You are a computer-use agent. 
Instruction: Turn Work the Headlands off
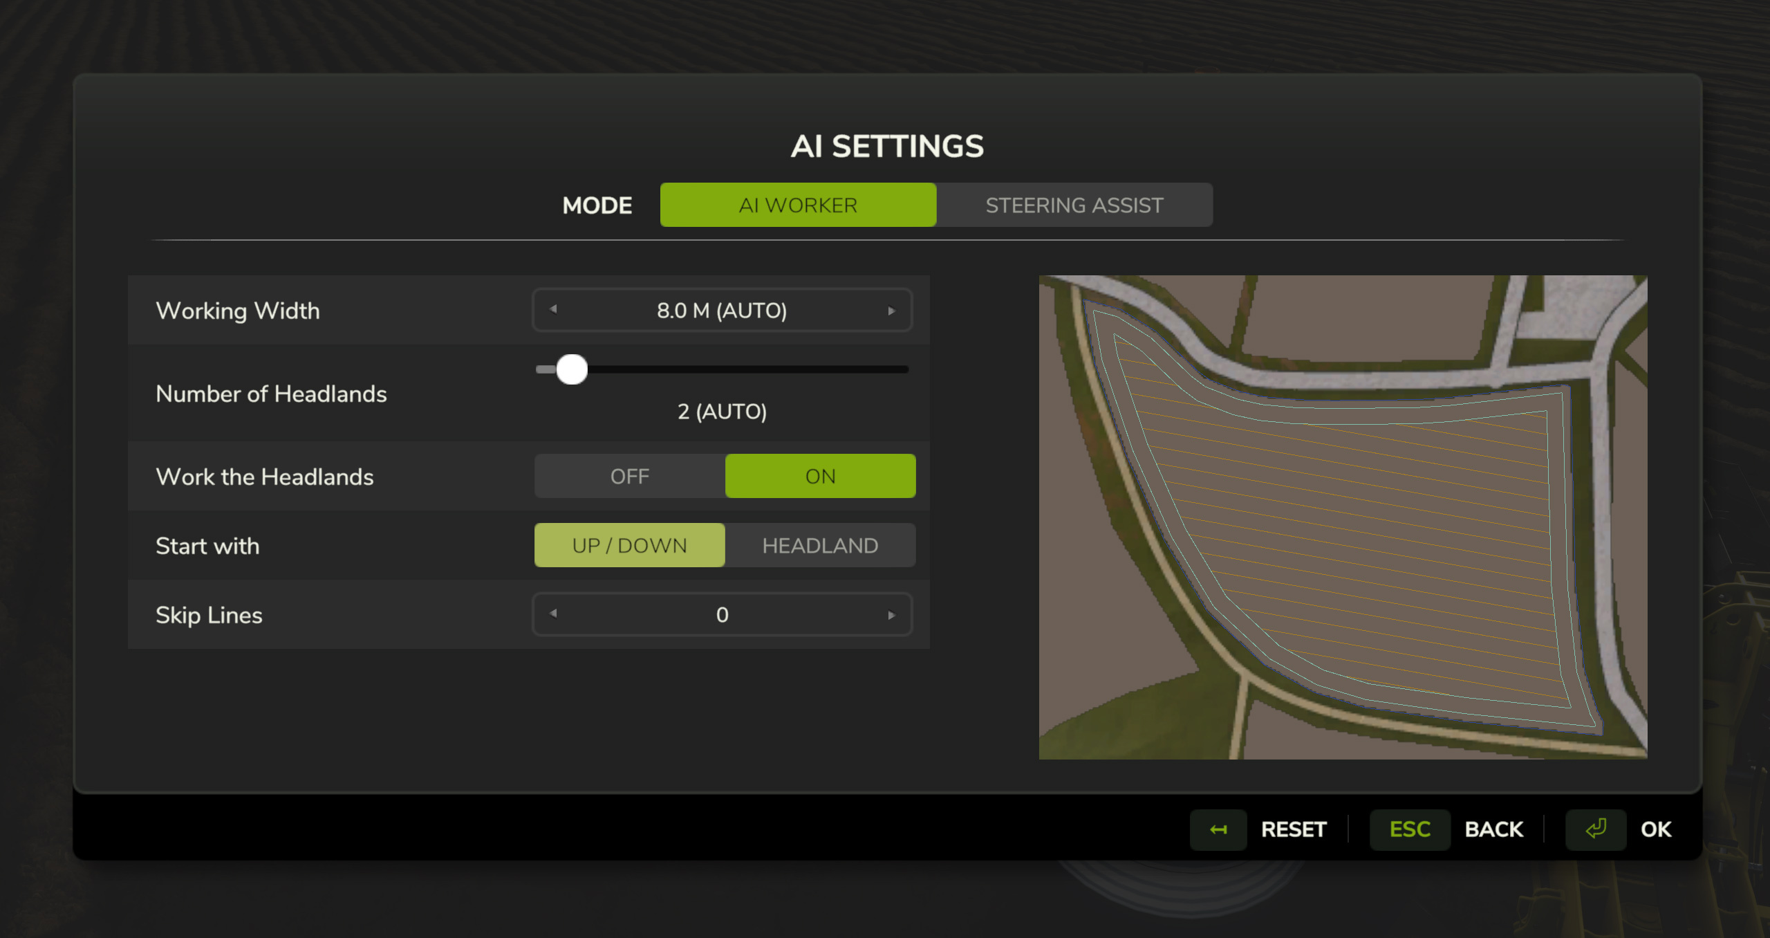(629, 476)
